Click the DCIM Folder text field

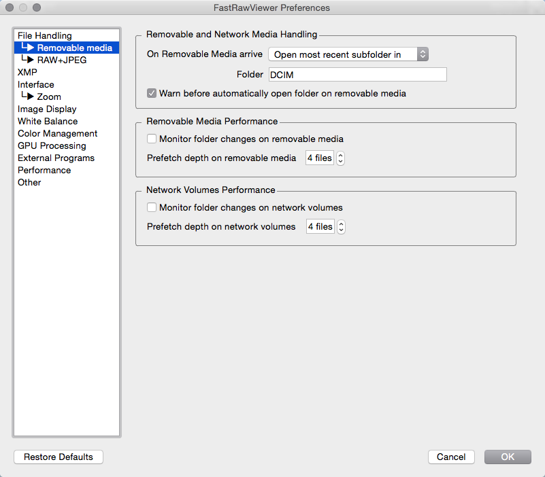click(x=358, y=75)
